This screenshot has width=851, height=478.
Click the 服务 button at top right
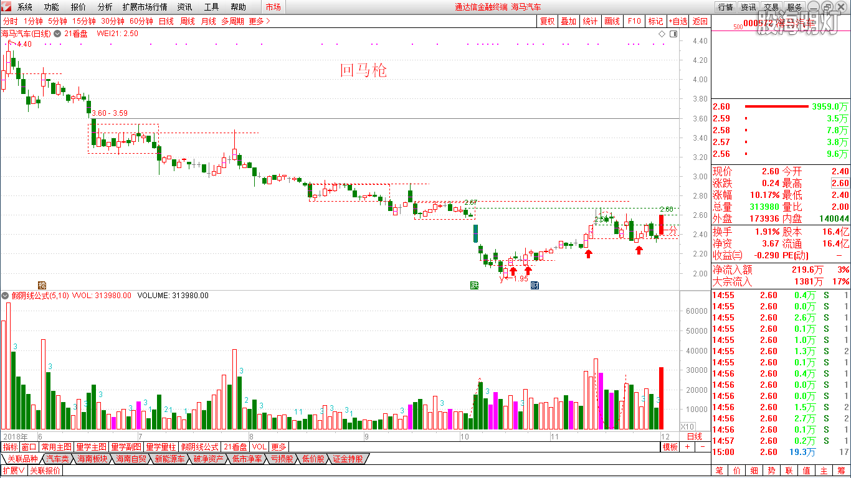pyautogui.click(x=794, y=7)
